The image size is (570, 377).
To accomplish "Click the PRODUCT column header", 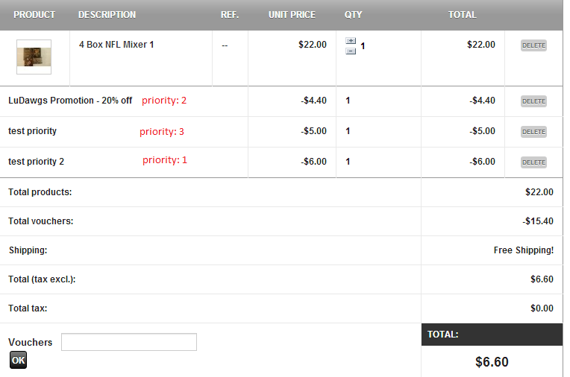I will [x=34, y=15].
